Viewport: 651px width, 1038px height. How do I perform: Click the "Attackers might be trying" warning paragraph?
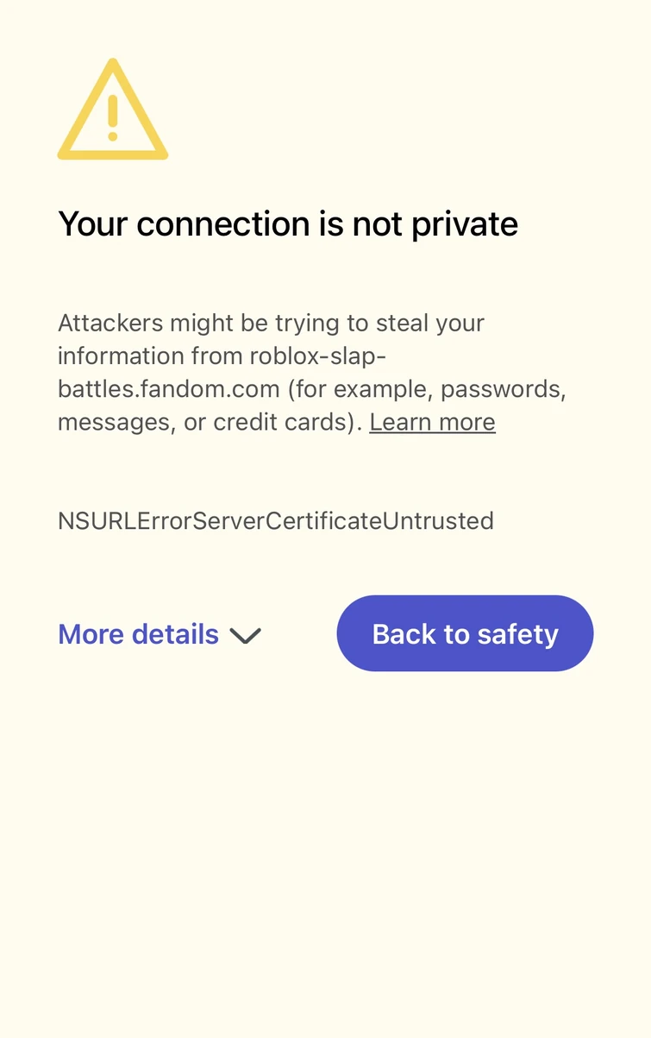click(x=271, y=323)
